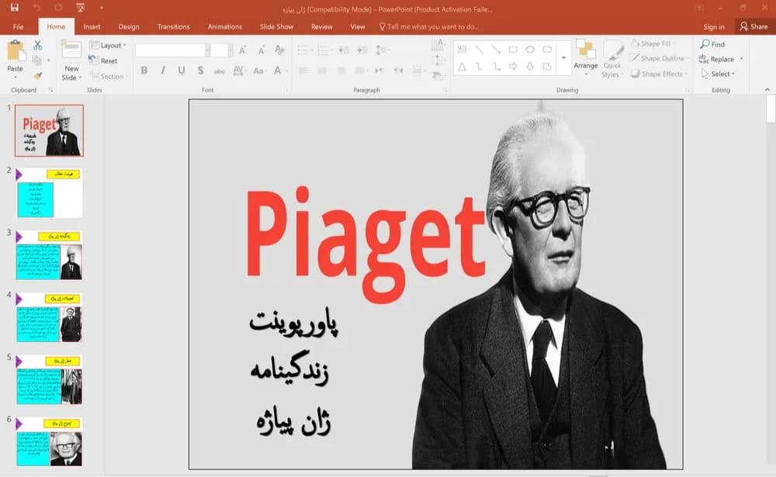Toggle Align Left paragraph
The width and height of the screenshot is (776, 477).
[x=303, y=71]
